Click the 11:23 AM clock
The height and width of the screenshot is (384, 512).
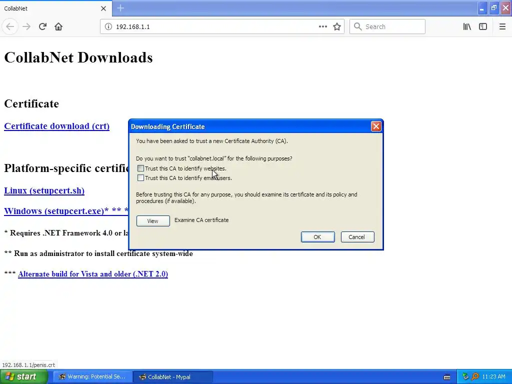pyautogui.click(x=493, y=377)
